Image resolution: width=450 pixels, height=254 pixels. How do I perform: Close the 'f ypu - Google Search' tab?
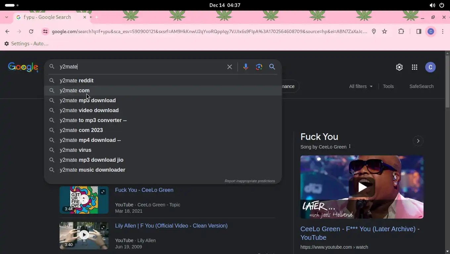point(85,17)
